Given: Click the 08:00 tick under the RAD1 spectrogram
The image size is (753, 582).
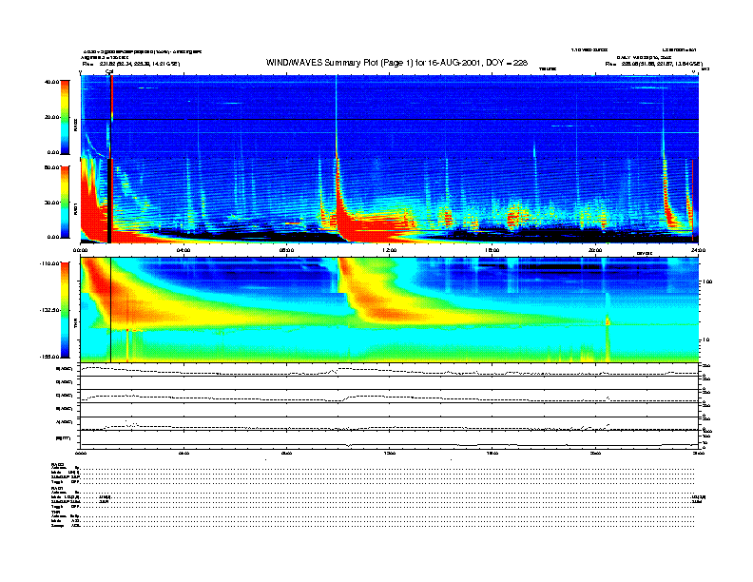Looking at the screenshot, I should click(286, 250).
